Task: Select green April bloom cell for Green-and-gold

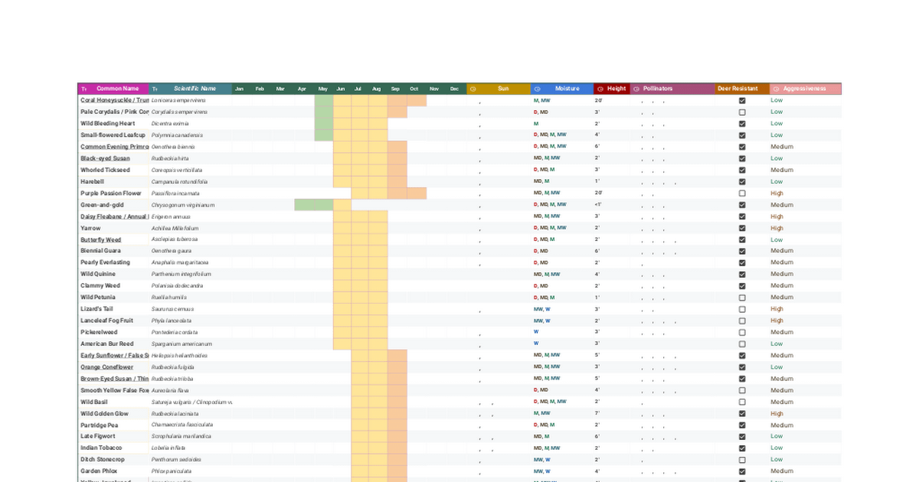Action: (305, 205)
